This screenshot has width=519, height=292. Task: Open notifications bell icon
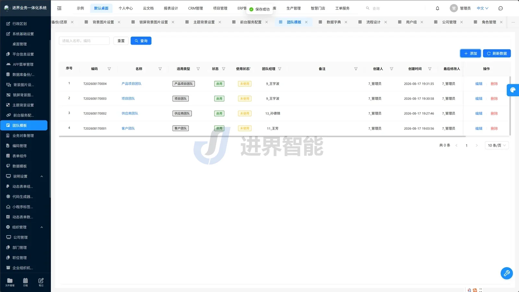point(437,8)
